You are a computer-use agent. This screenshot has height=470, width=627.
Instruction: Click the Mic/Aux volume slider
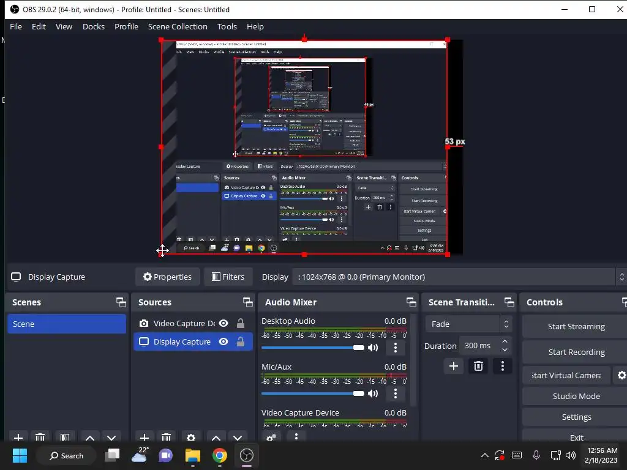click(x=313, y=394)
